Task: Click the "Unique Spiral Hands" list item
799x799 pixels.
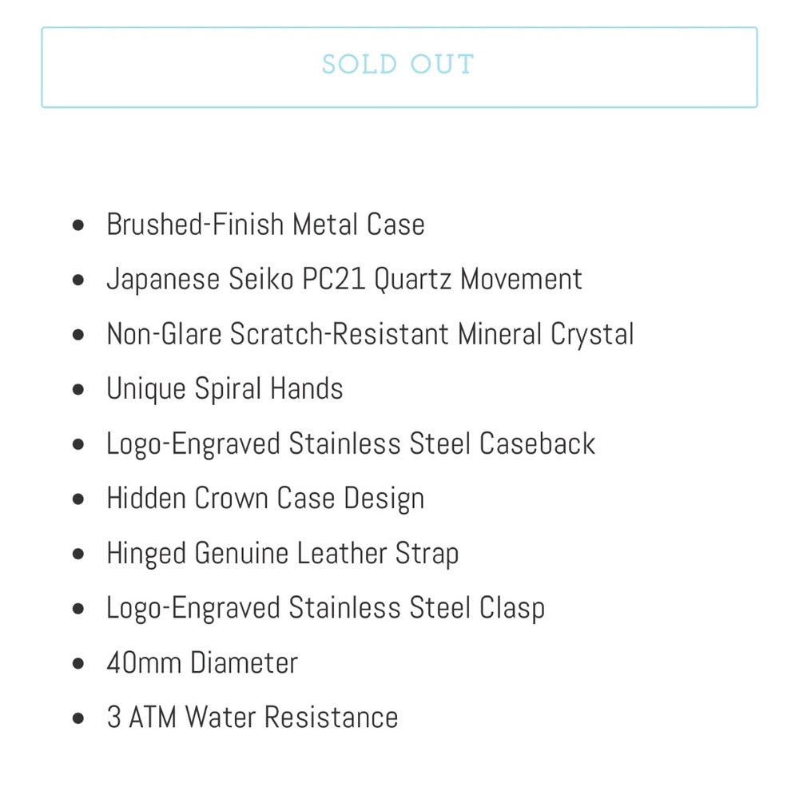Action: coord(225,389)
